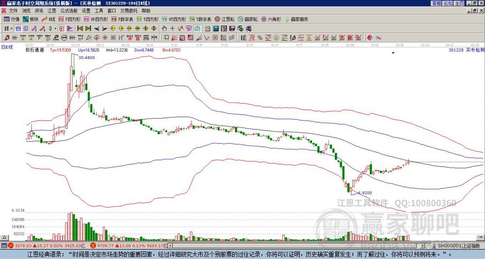485x259 pixels.
Task: Open the 江恩轮 Gann wheel
Action: pos(225,19)
